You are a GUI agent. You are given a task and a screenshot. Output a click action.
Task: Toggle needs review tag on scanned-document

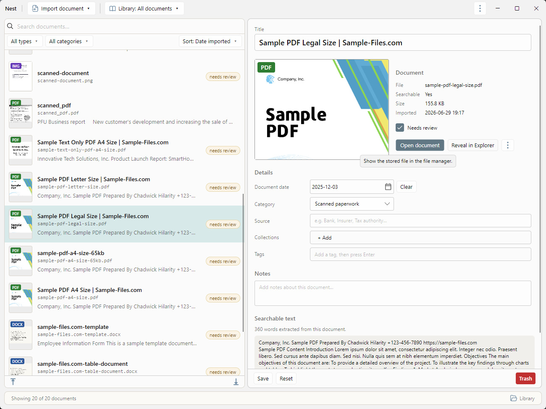223,77
